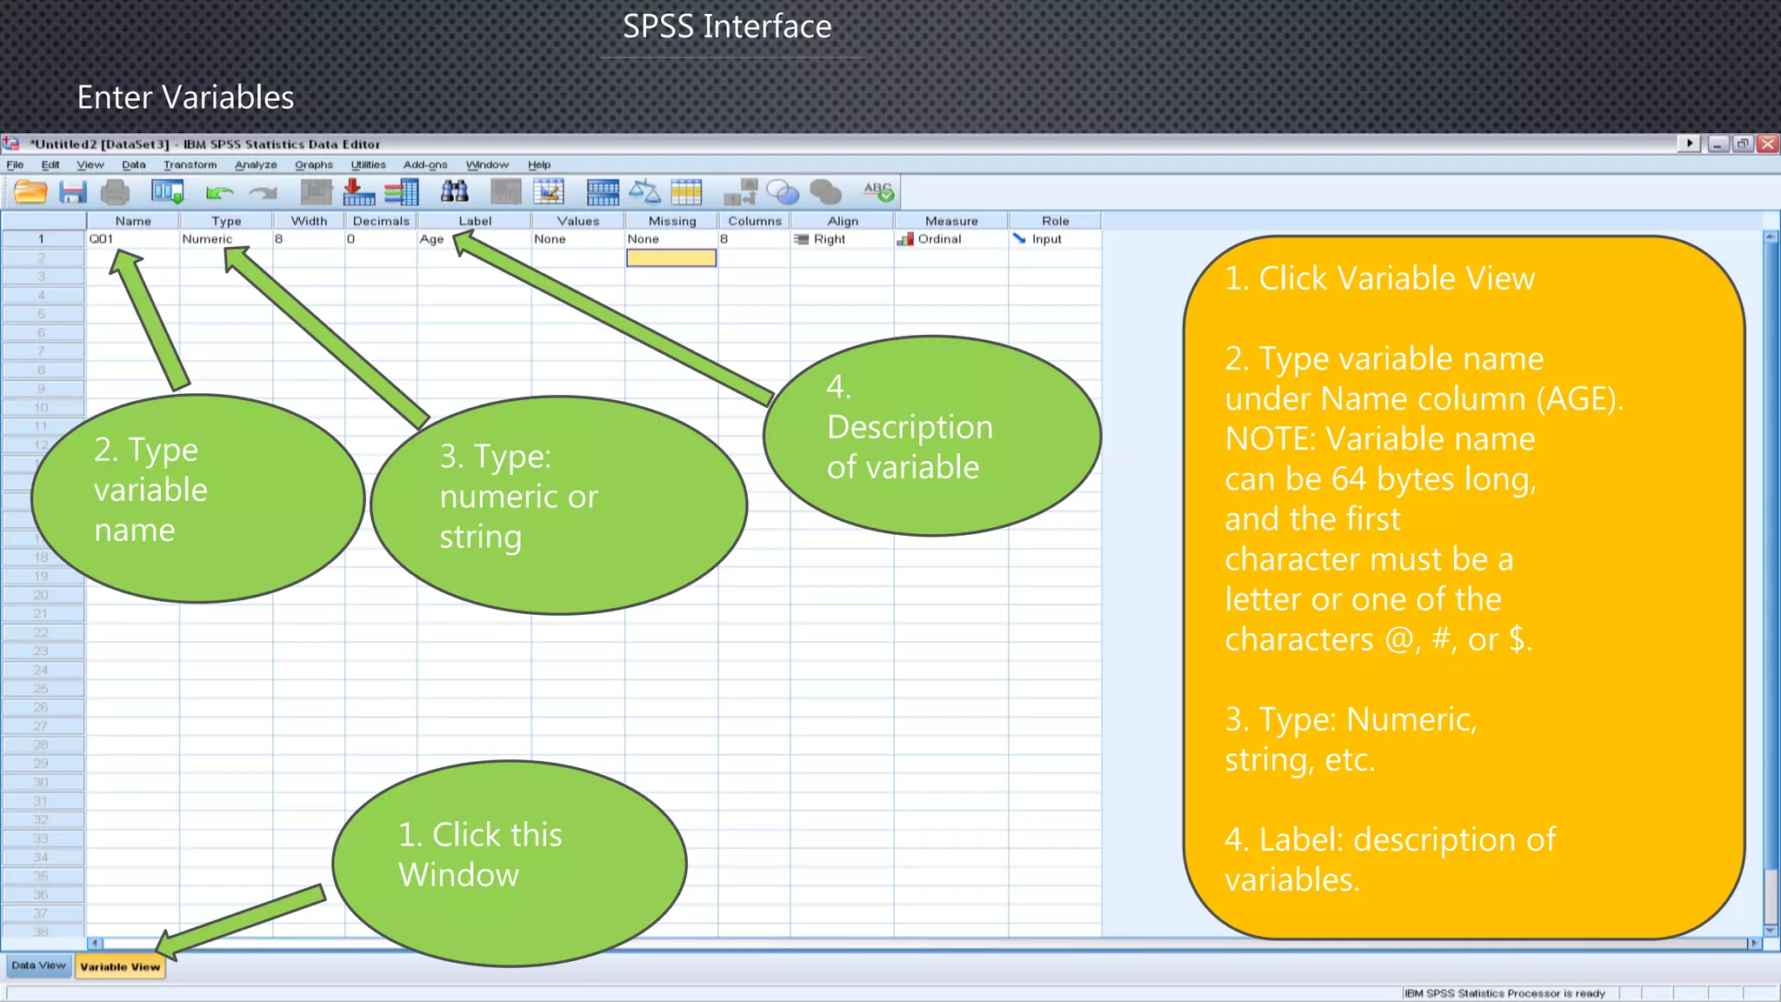This screenshot has height=1002, width=1781.
Task: Click the Missing column header
Action: (x=672, y=221)
